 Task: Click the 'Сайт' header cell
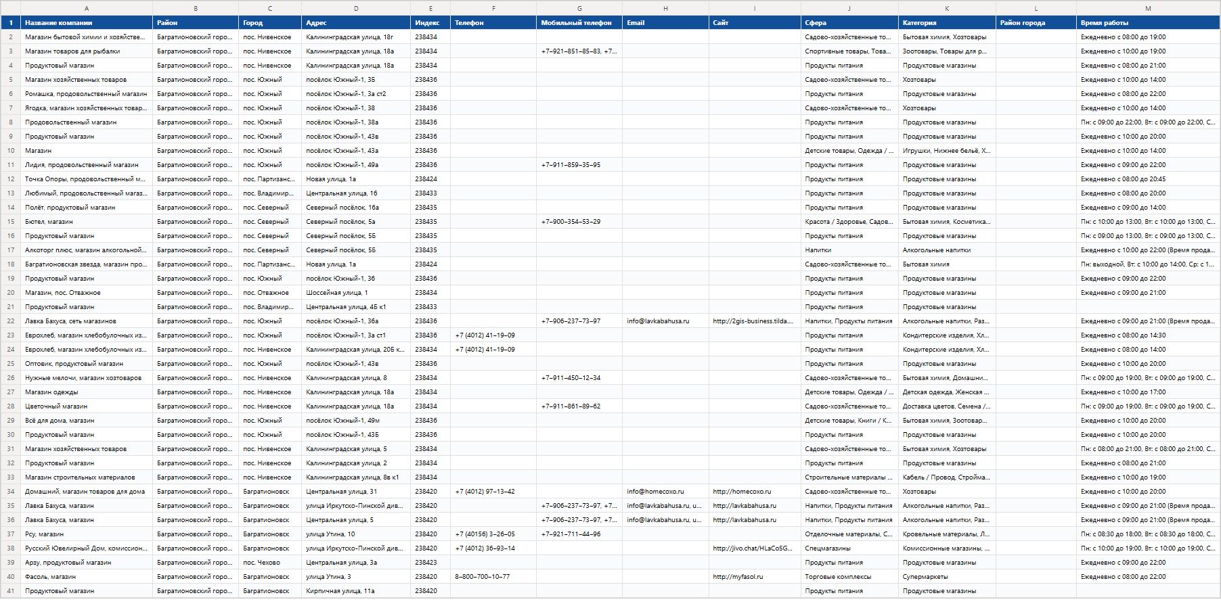click(755, 23)
